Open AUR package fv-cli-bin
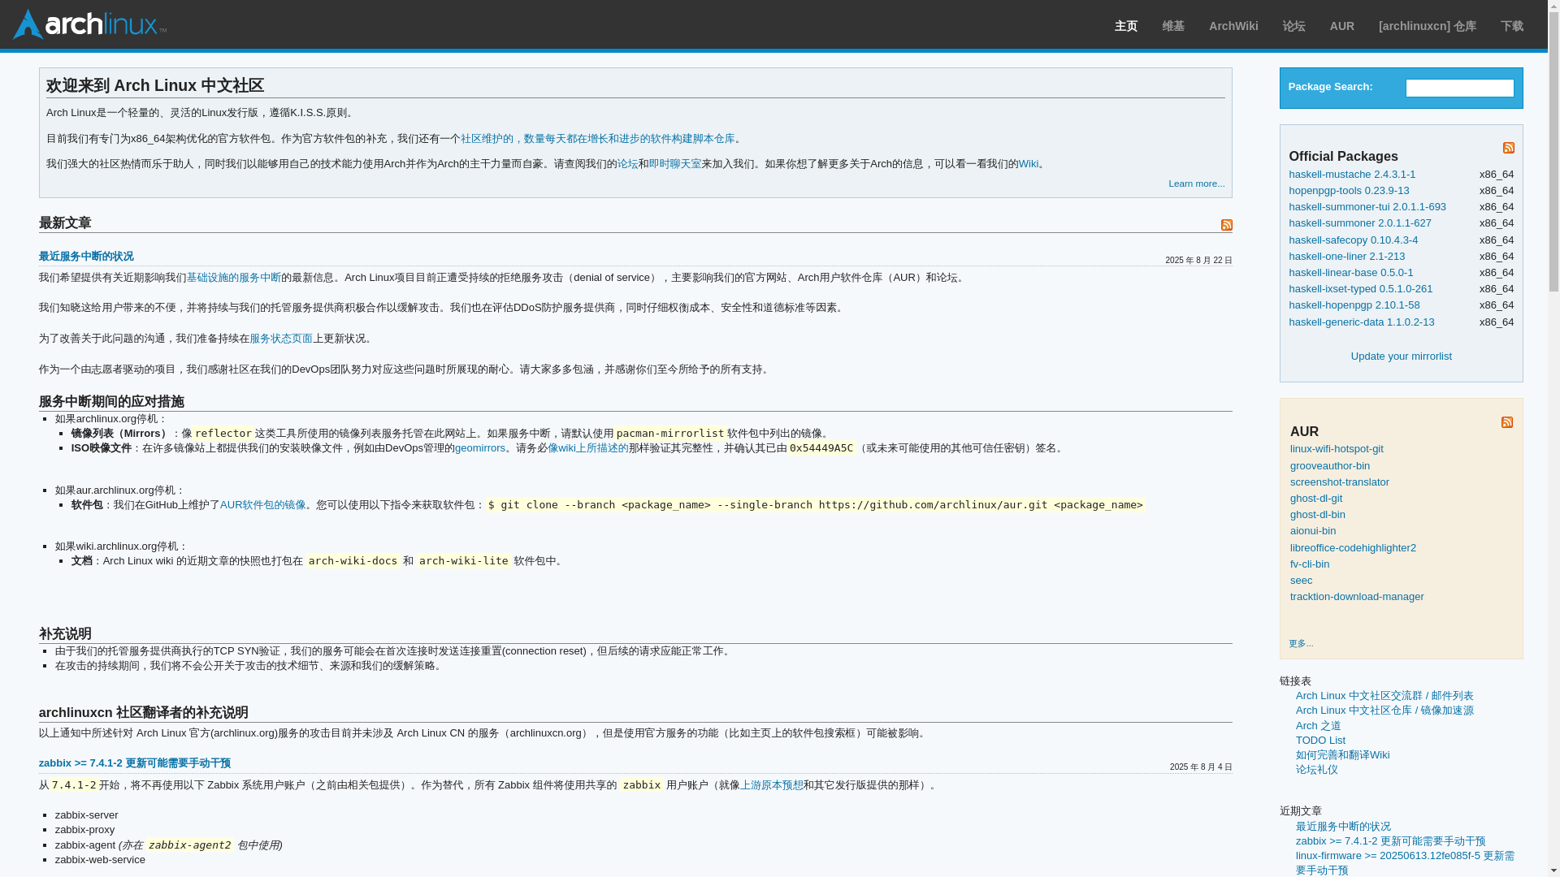Image resolution: width=1560 pixels, height=877 pixels. pyautogui.click(x=1309, y=564)
